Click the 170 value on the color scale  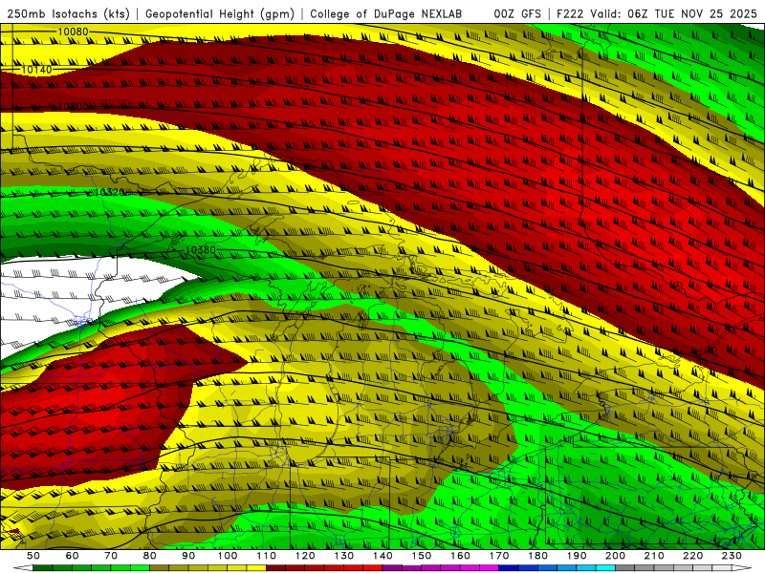(x=498, y=556)
